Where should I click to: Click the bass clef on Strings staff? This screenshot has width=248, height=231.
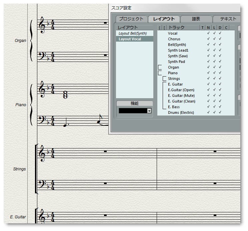(42, 184)
